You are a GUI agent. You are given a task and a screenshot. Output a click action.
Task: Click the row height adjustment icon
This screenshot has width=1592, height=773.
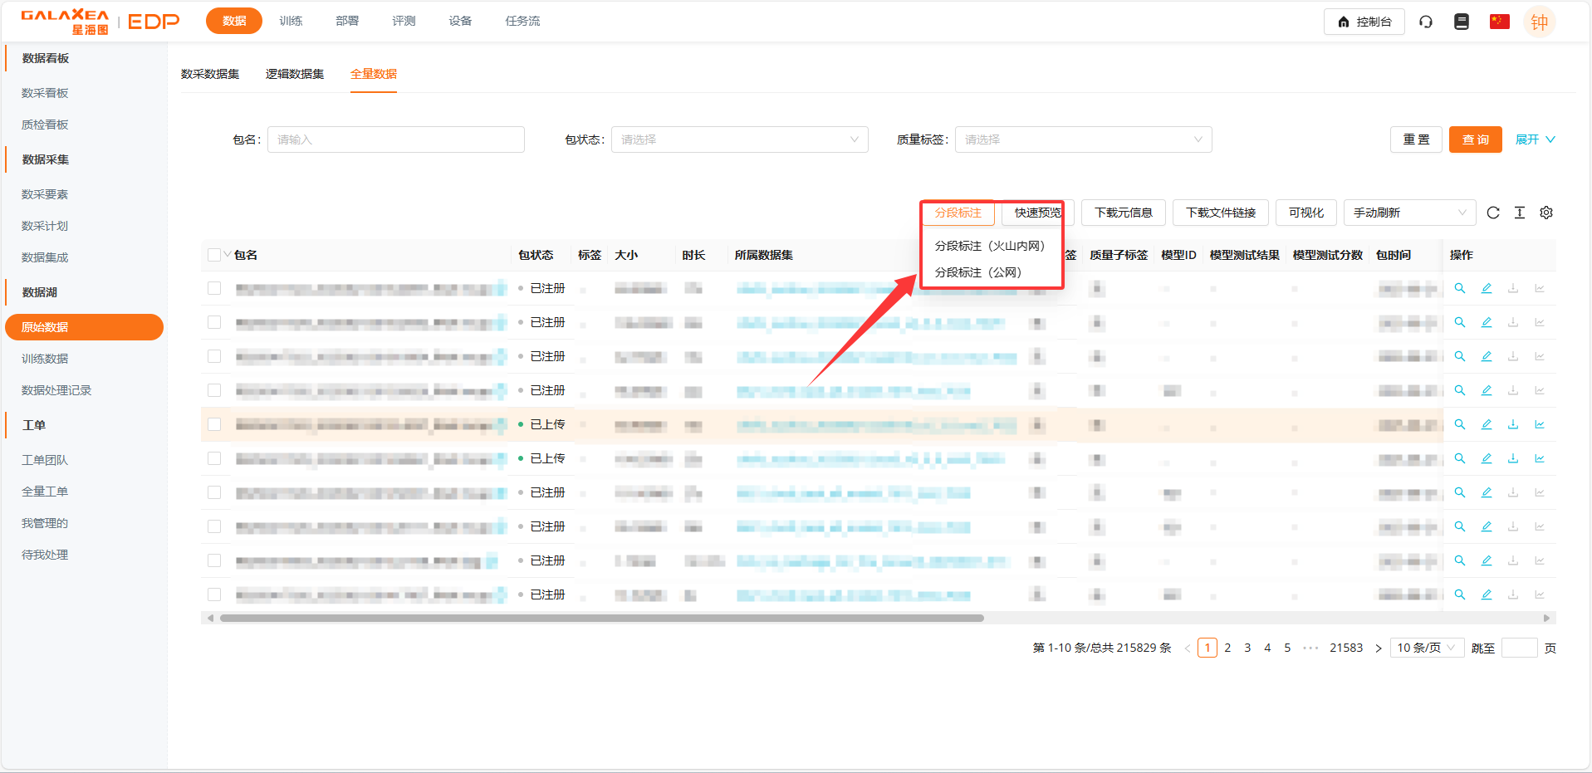[x=1519, y=213]
